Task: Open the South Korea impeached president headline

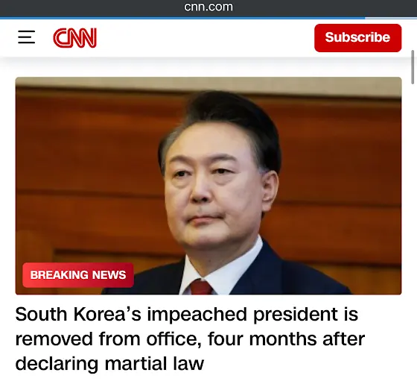Action: (x=190, y=339)
